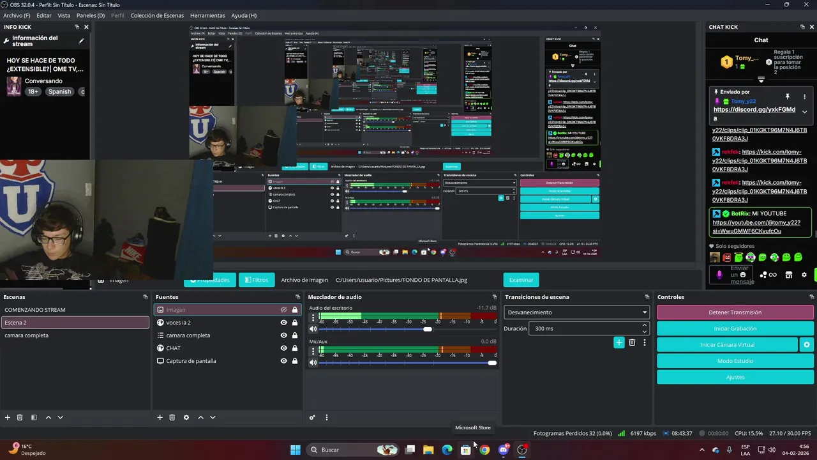Hide the Captura de pantalla source
The image size is (817, 460).
point(283,361)
